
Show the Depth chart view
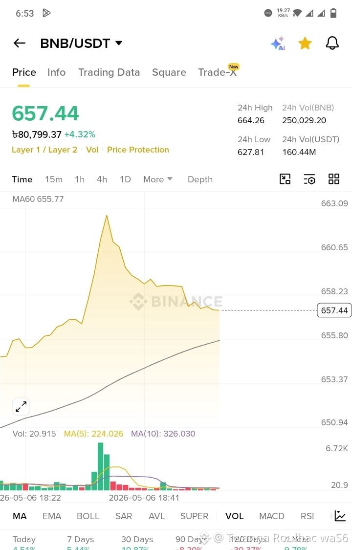pos(200,179)
